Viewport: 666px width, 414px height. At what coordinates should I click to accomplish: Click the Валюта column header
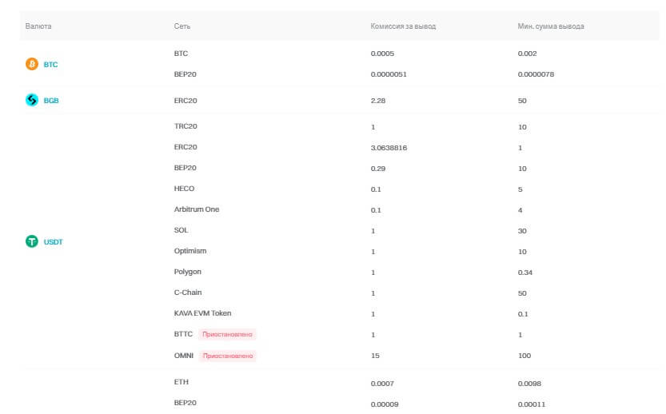click(x=38, y=26)
